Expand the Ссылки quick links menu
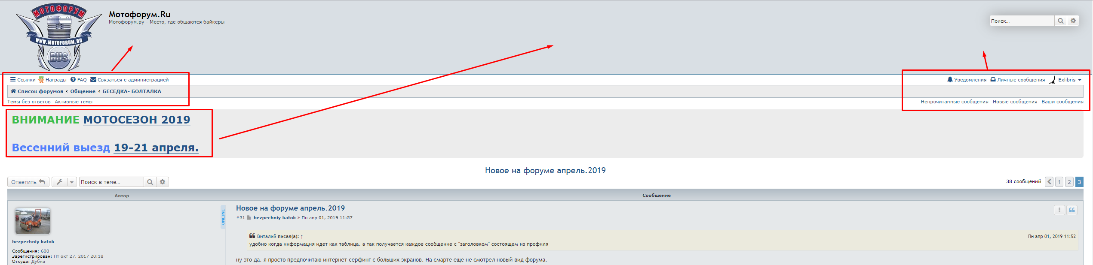 click(23, 80)
